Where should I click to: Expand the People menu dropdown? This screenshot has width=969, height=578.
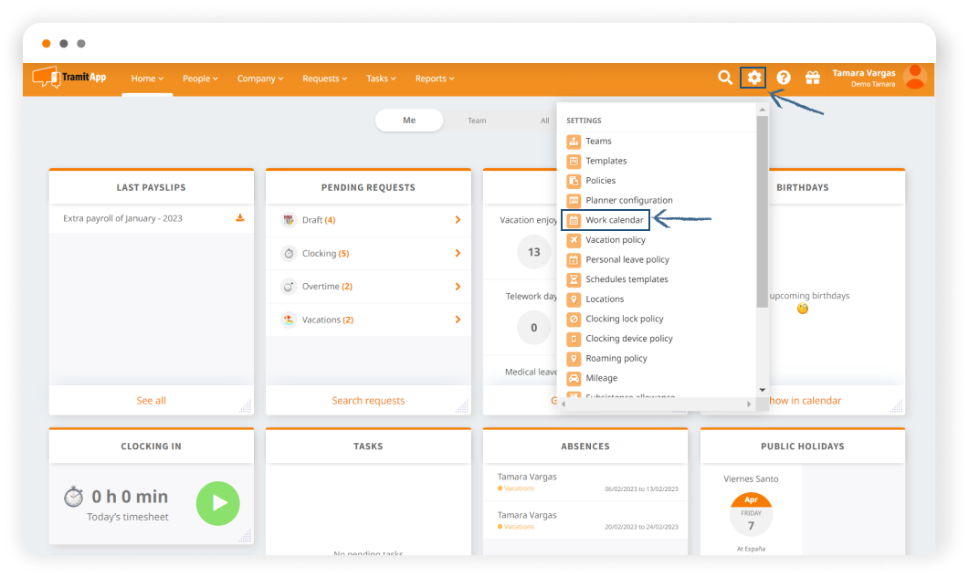pos(200,79)
